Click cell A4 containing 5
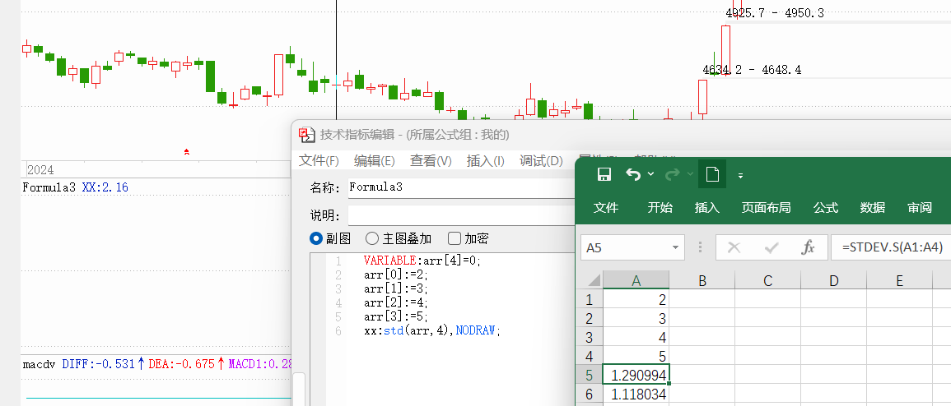The width and height of the screenshot is (951, 406). (x=636, y=356)
